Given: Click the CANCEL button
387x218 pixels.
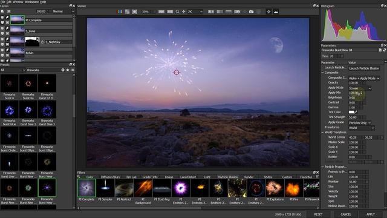Looking at the screenshot, I should [x=345, y=214].
